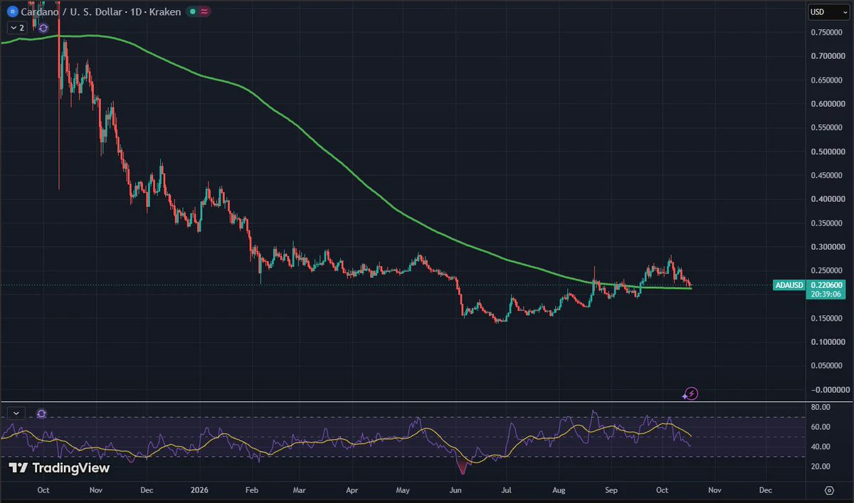Click the purple refresh icon near the indicators toggle

coord(43,28)
